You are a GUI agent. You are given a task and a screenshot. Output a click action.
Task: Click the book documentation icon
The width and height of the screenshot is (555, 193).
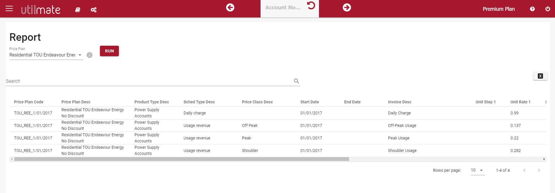click(78, 10)
